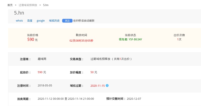The height and width of the screenshot is (106, 201).
Task: View 域名历史 domain history
Action: point(54,21)
